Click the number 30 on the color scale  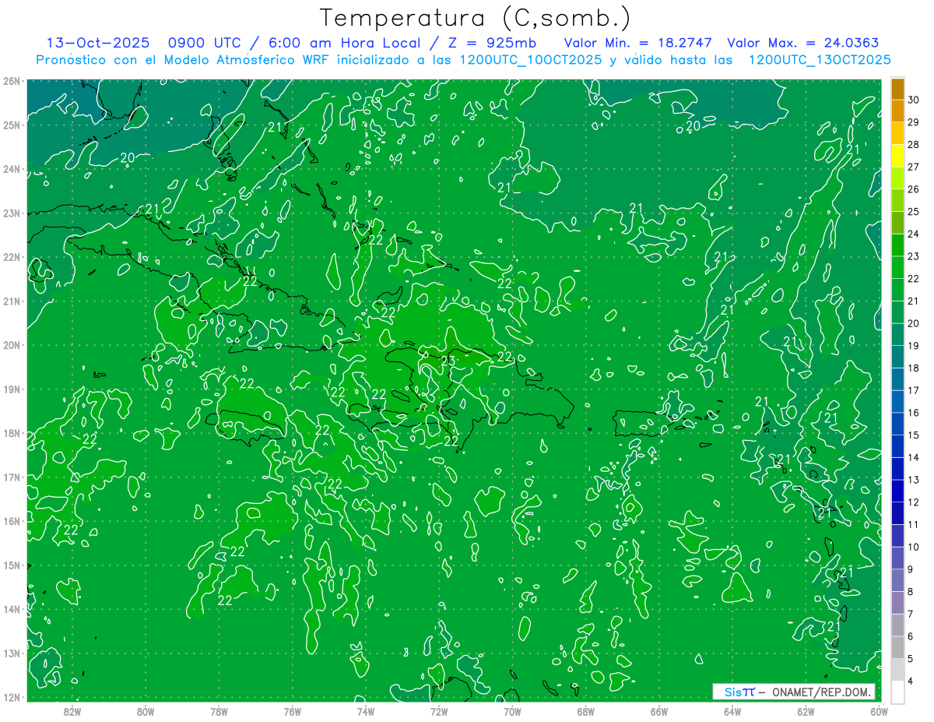913,100
